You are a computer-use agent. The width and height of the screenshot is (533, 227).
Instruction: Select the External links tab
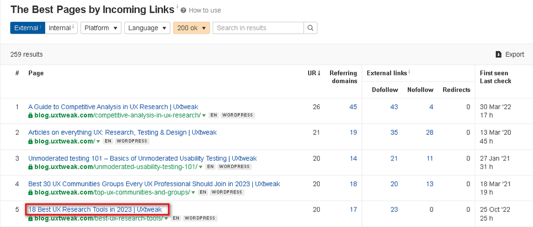point(28,28)
